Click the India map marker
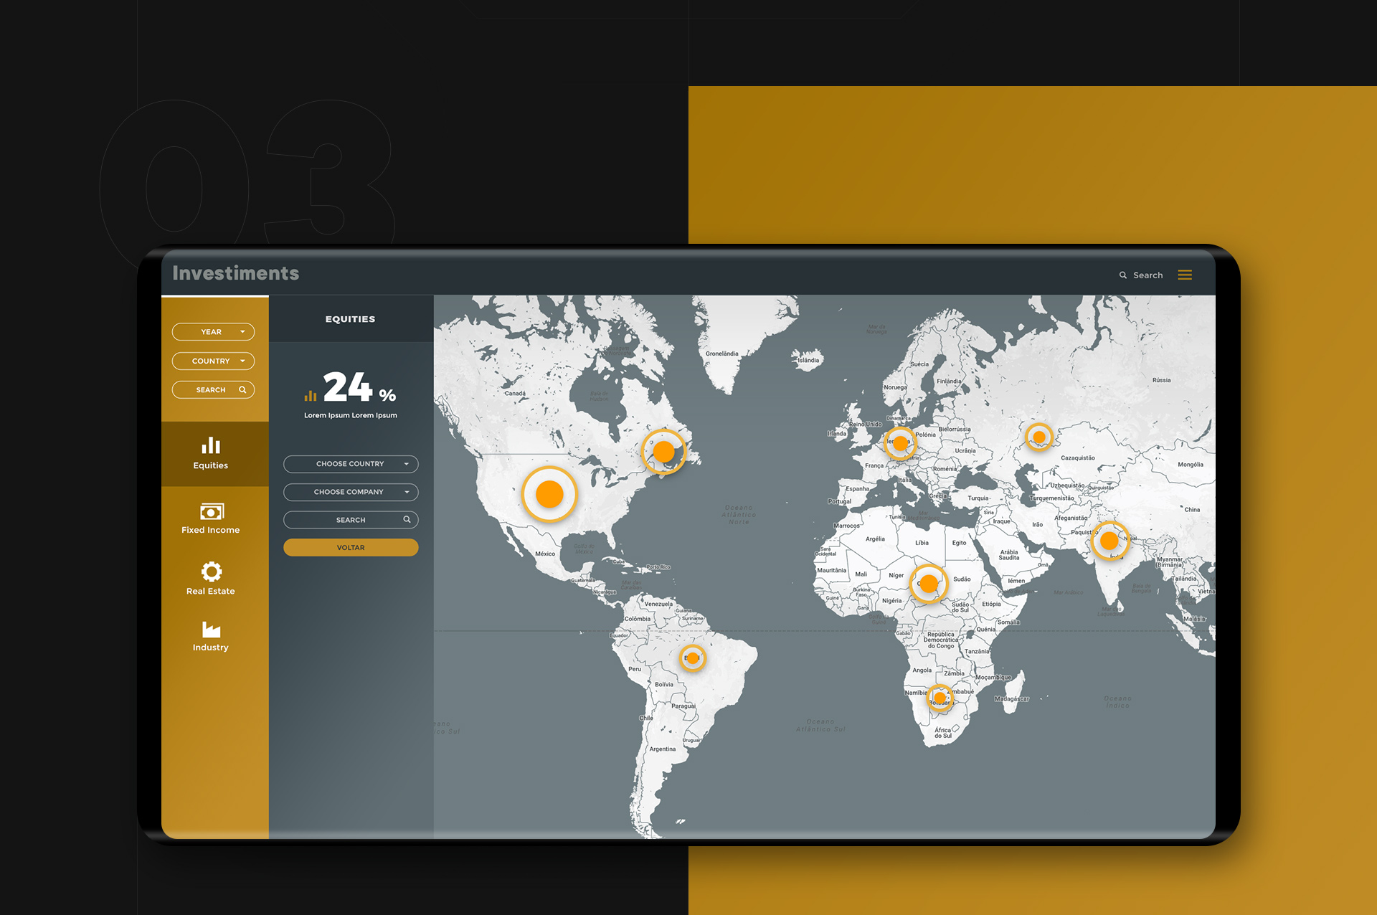1377x915 pixels. coord(1109,541)
